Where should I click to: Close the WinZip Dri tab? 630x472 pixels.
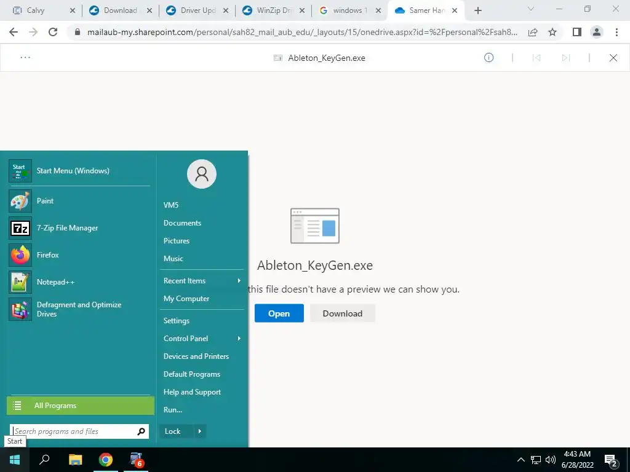[302, 11]
